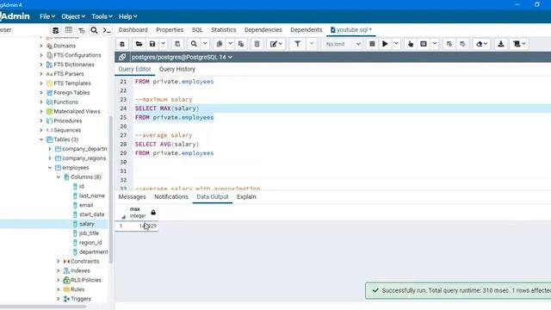The width and height of the screenshot is (551, 310).
Task: Open the No limit rows dropdown
Action: (343, 44)
